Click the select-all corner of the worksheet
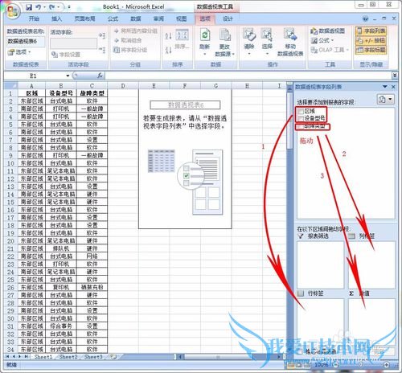The width and height of the screenshot is (402, 373). pyautogui.click(x=10, y=86)
